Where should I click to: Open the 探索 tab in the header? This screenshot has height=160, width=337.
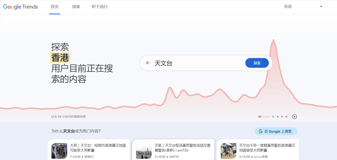76,6
